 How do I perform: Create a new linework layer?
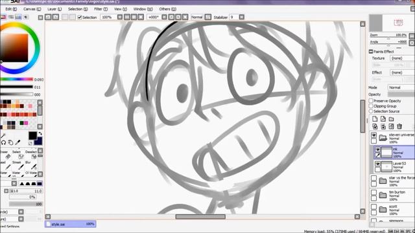coord(383,119)
